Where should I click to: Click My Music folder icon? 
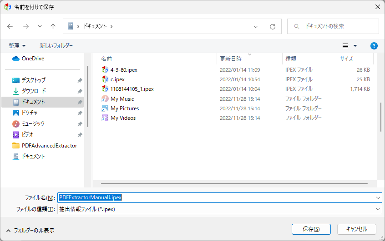(105, 98)
